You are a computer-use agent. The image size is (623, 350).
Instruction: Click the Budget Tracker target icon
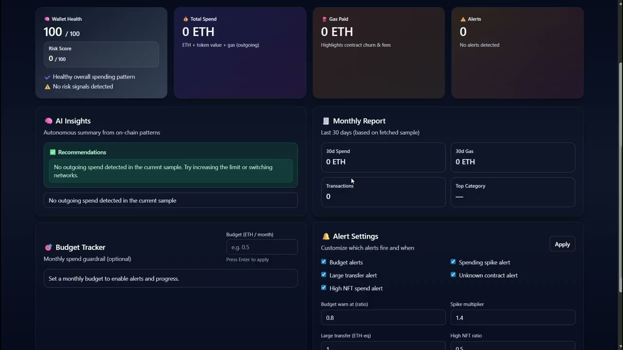point(48,247)
